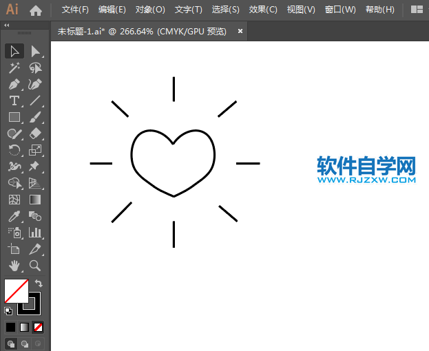Choose the Symbol Sprayer tool
This screenshot has width=429, height=351.
pos(14,233)
